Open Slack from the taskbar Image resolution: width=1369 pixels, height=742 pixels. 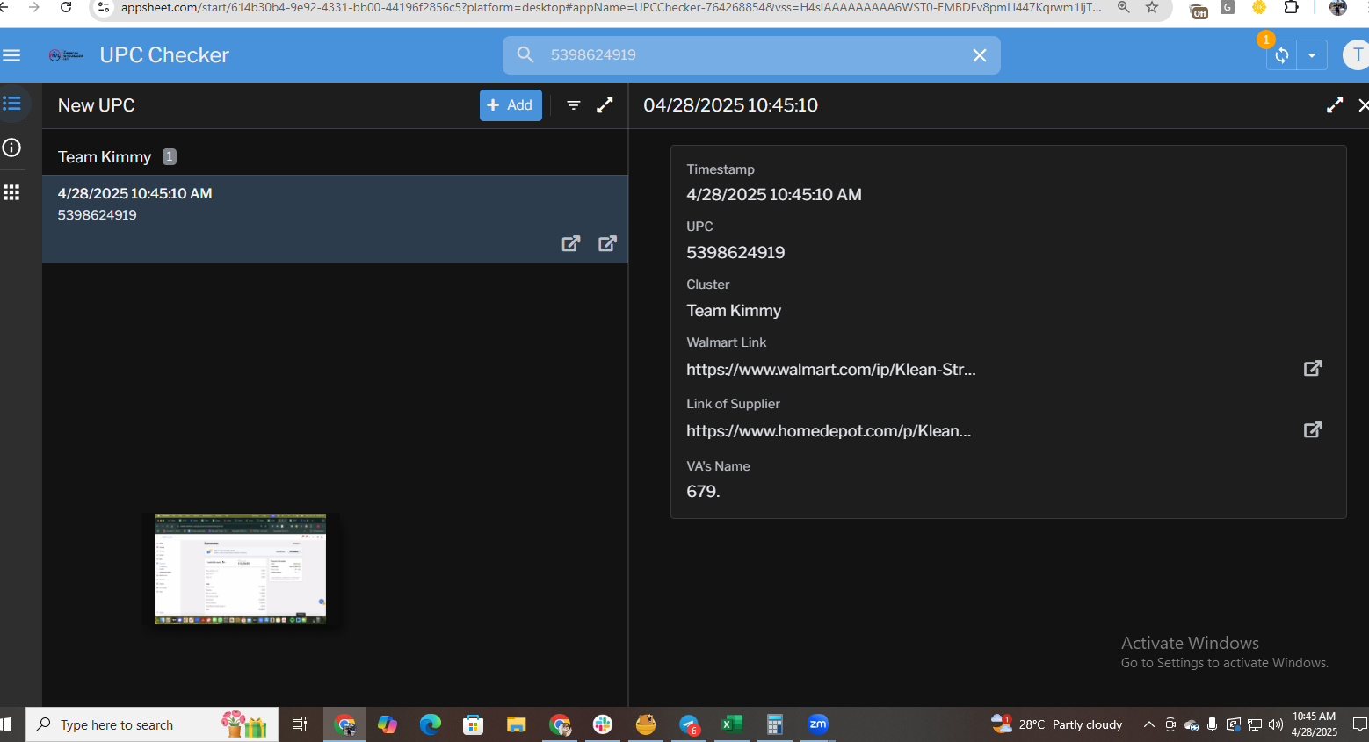pyautogui.click(x=603, y=724)
